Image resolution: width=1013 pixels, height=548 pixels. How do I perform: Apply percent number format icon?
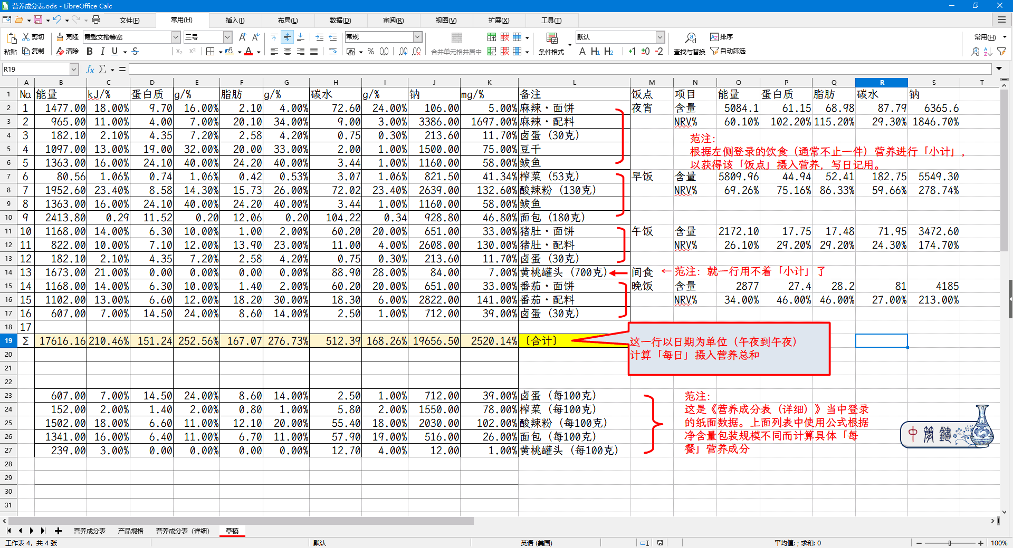(371, 51)
